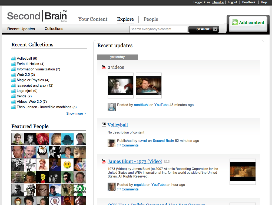Select the yellow smiley featured person
This screenshot has width=272, height=205.
pos(67,165)
